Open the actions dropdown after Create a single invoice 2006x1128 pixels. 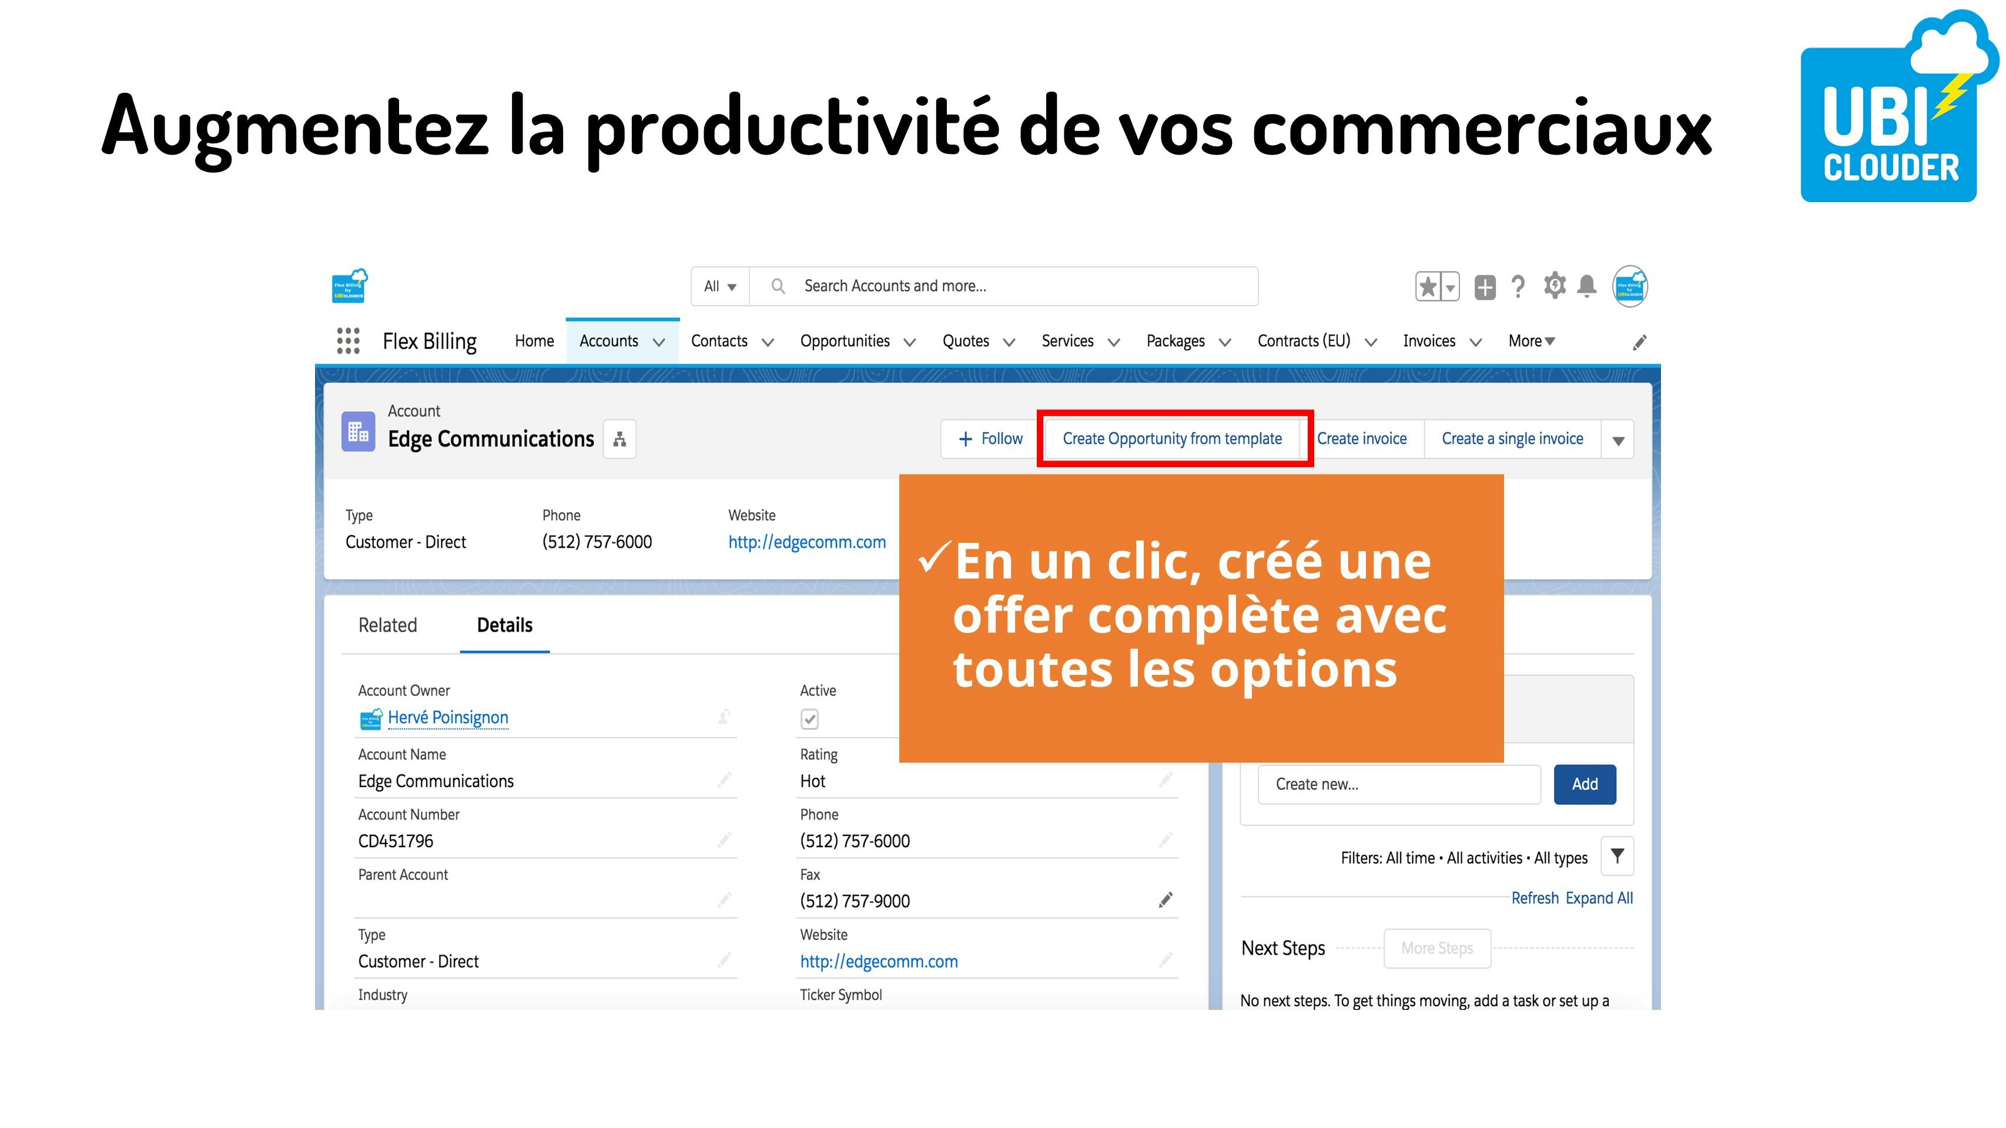click(x=1618, y=440)
